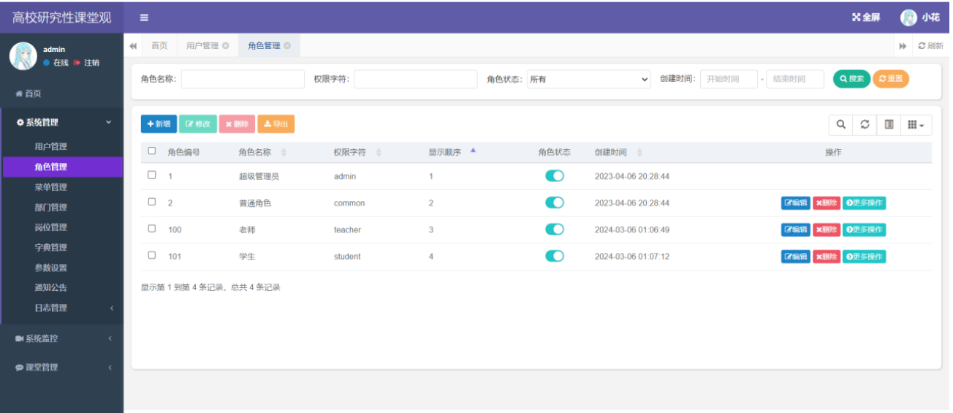The image size is (953, 413).
Task: Click the green 搜索 button
Action: tap(851, 78)
